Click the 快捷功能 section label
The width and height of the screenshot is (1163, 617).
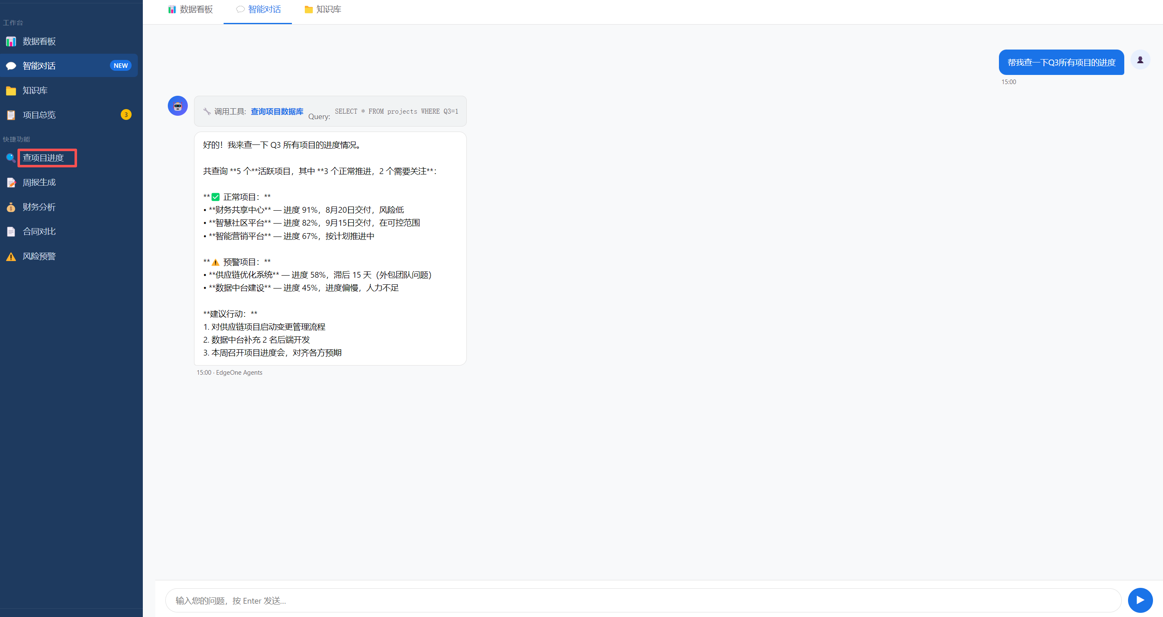click(x=16, y=139)
